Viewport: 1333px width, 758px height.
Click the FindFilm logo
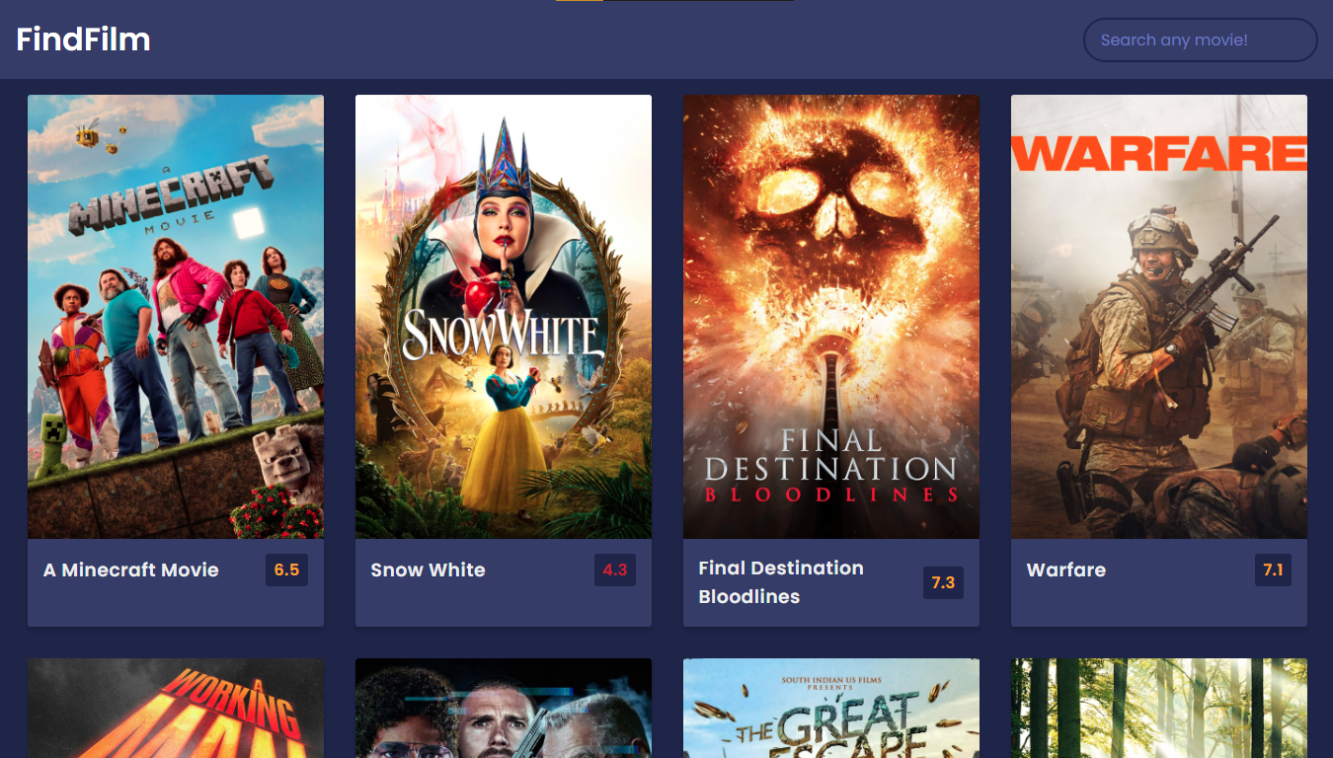pos(84,39)
